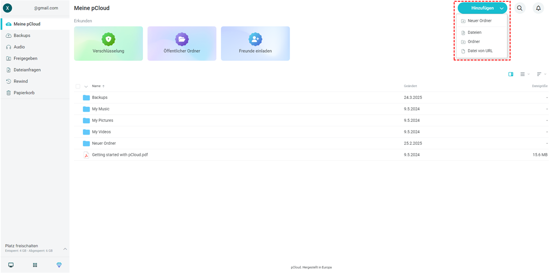Open Papierkorb in sidebar
Viewport: 551px width, 273px height.
click(35, 93)
